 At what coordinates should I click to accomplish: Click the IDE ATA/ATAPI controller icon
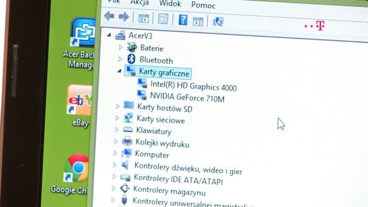pyautogui.click(x=125, y=178)
